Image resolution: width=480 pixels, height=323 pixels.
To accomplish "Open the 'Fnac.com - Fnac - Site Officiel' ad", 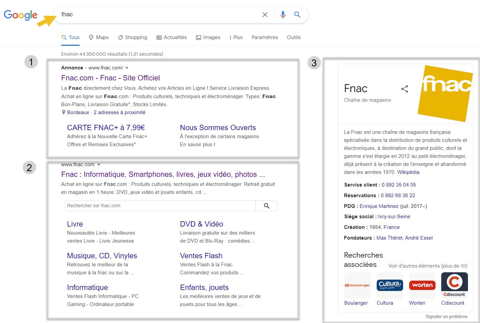I will tap(110, 78).
